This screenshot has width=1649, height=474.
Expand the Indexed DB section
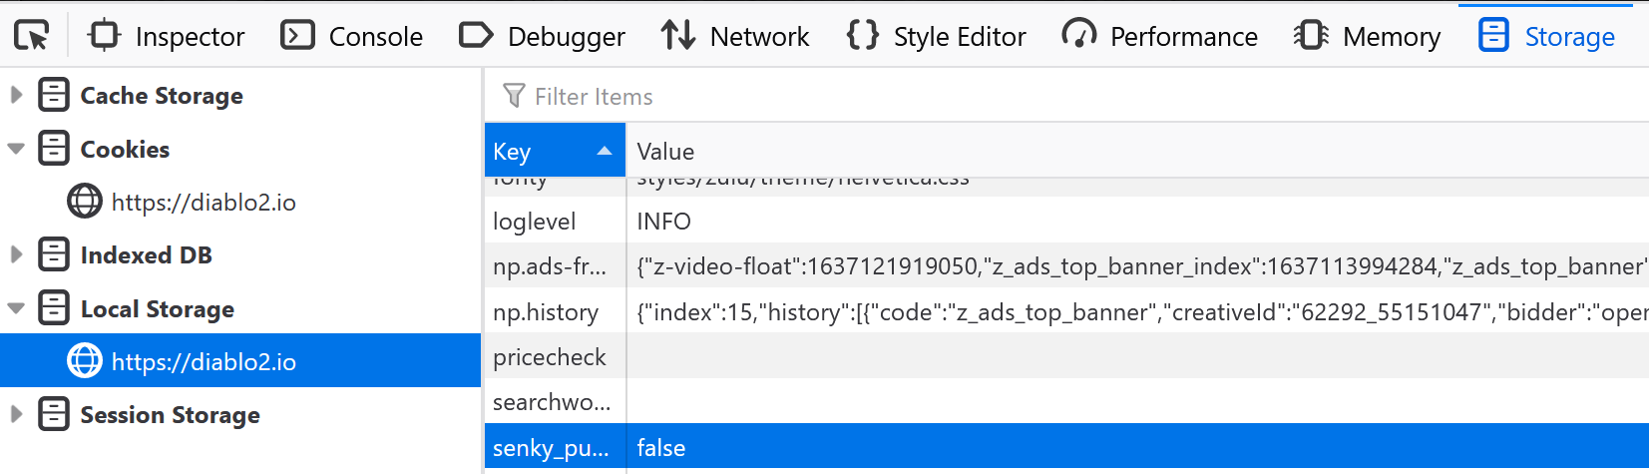pos(16,255)
